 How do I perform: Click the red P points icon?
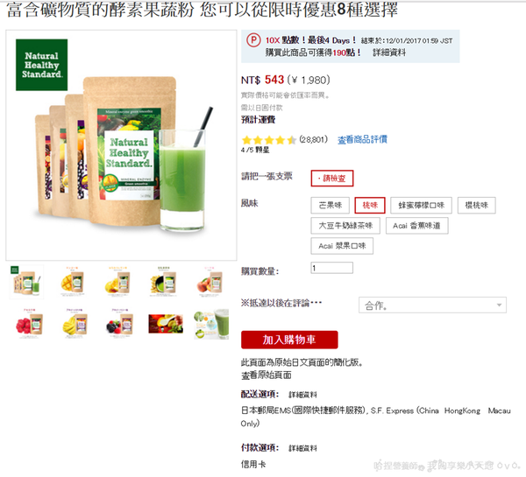(253, 40)
